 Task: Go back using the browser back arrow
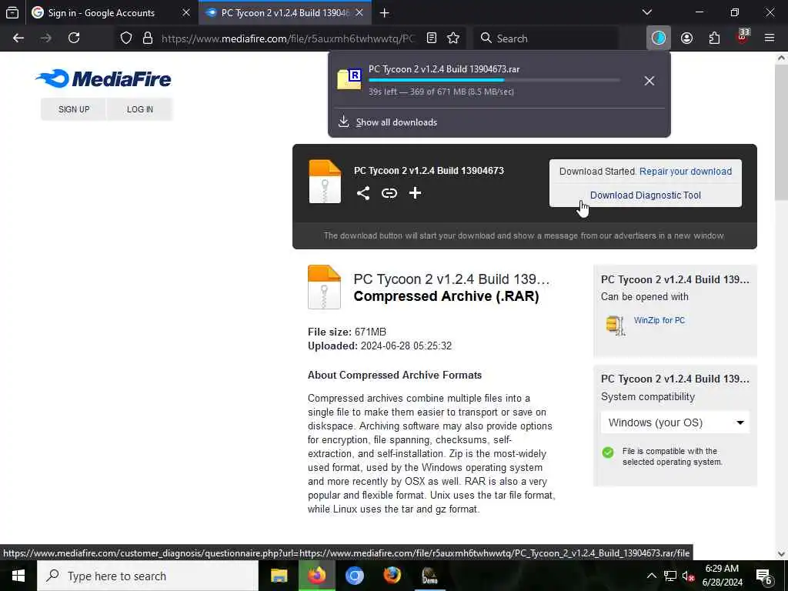pos(18,38)
